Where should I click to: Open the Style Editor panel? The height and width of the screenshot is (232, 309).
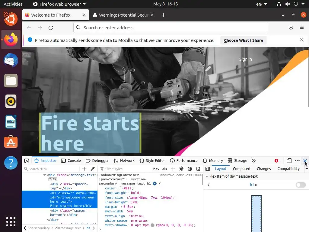[x=152, y=161]
